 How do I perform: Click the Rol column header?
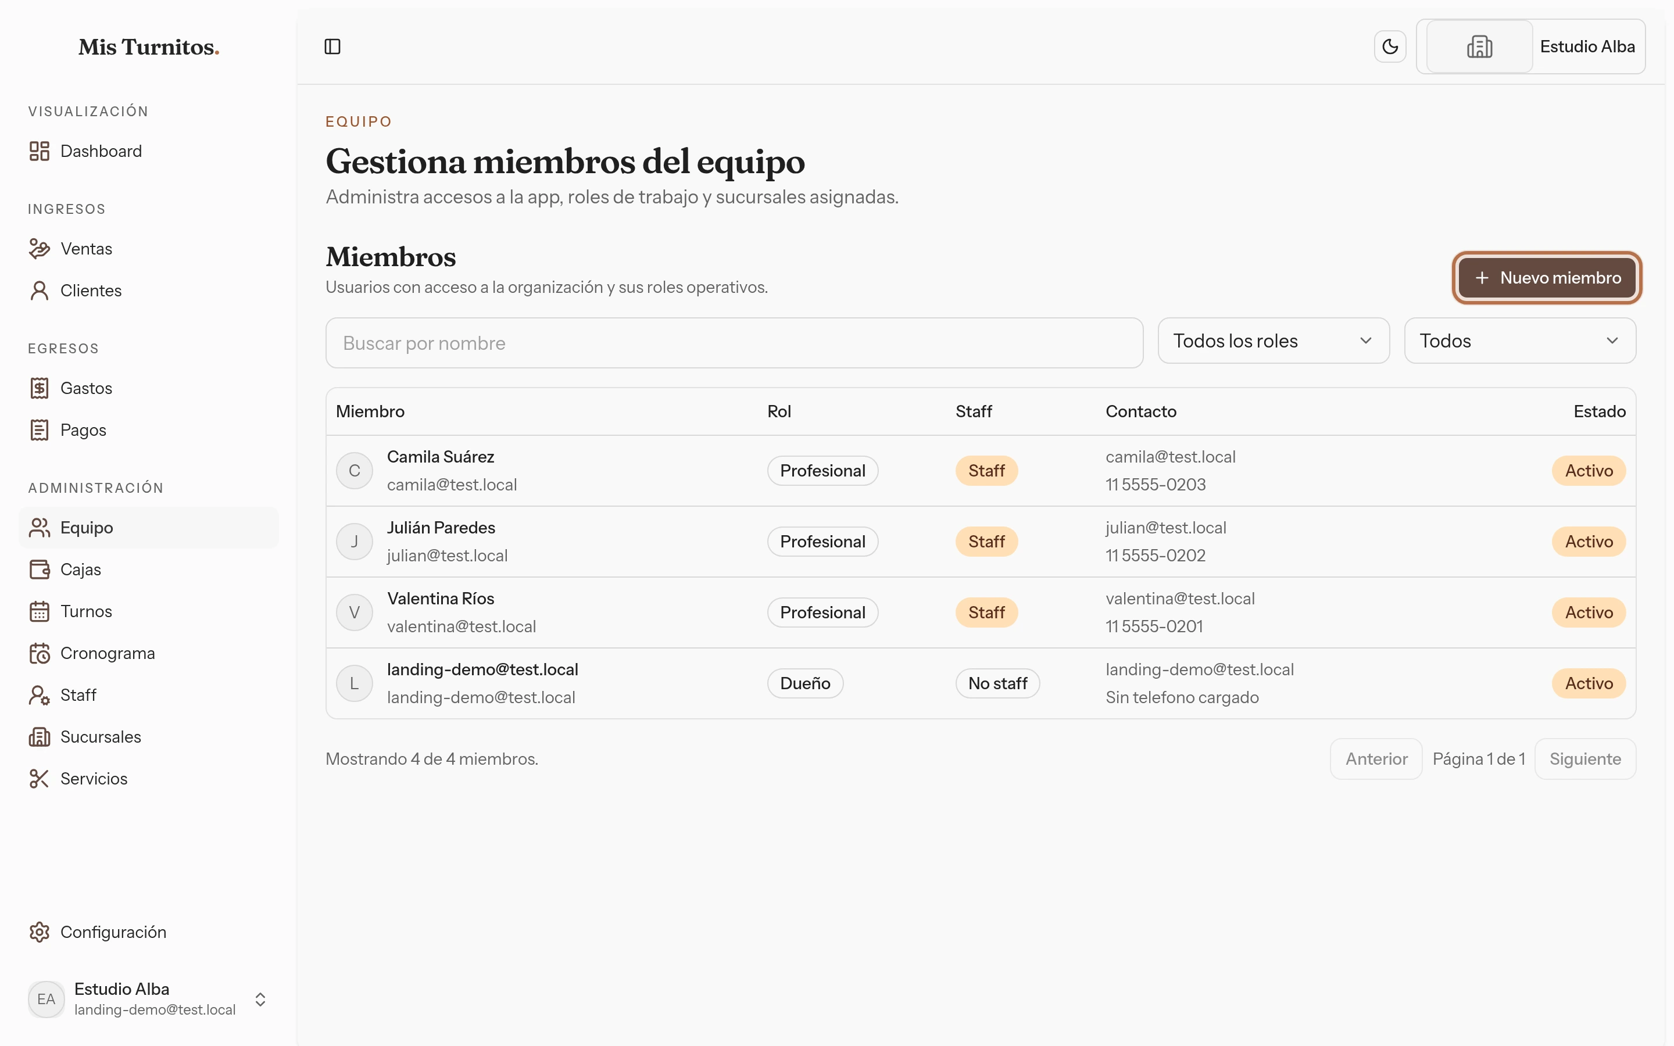click(779, 411)
